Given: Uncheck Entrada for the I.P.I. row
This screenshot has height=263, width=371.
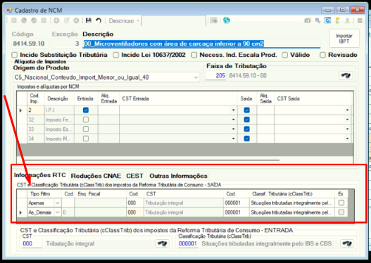Looking at the screenshot, I should 86,110.
